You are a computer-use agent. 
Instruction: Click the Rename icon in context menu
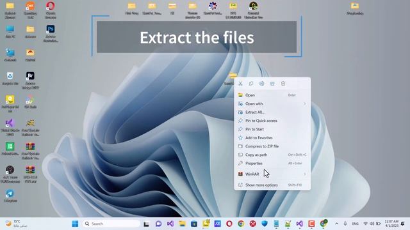(262, 84)
